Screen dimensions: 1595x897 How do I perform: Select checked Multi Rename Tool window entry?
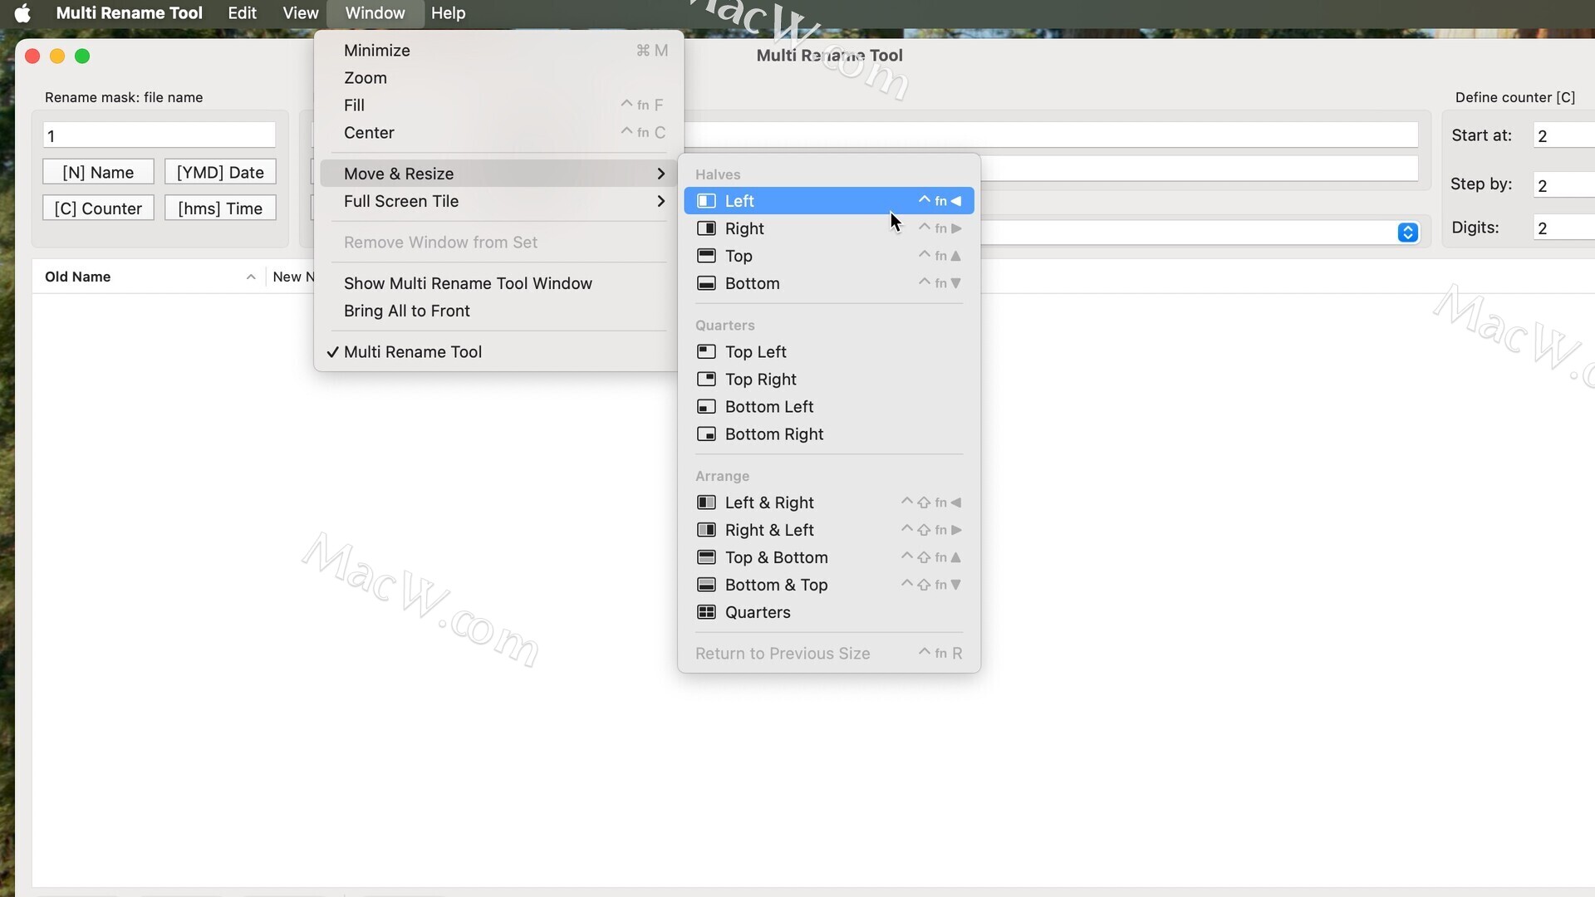pyautogui.click(x=498, y=352)
